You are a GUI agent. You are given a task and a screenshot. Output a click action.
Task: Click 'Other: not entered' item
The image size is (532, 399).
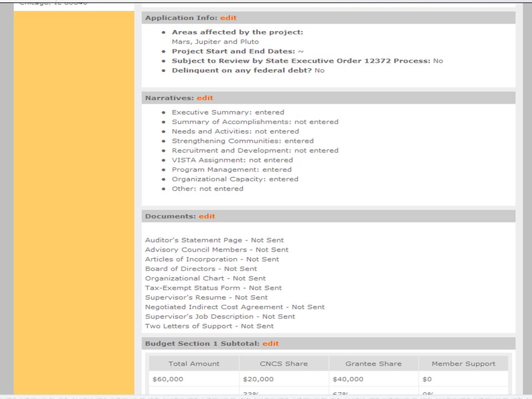208,188
